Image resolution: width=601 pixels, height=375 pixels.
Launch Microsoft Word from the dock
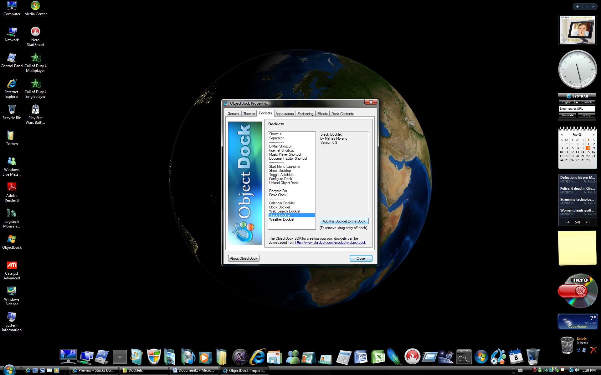[x=361, y=357]
